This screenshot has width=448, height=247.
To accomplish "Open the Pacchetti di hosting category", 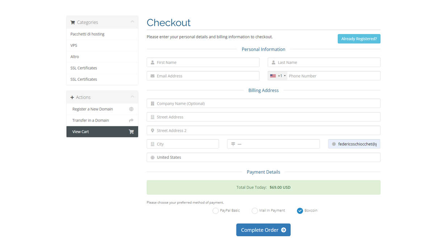I will [87, 34].
